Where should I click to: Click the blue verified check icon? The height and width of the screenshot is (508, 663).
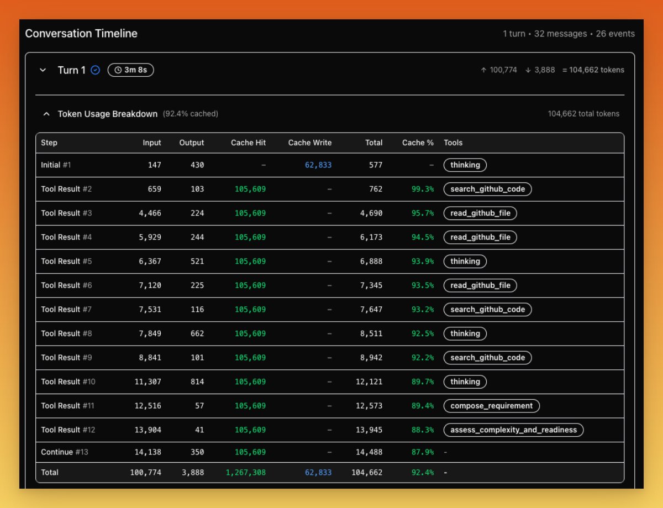coord(96,70)
